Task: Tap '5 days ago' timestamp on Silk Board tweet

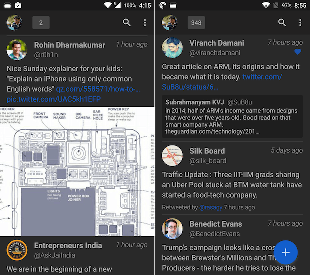Action: [287, 150]
